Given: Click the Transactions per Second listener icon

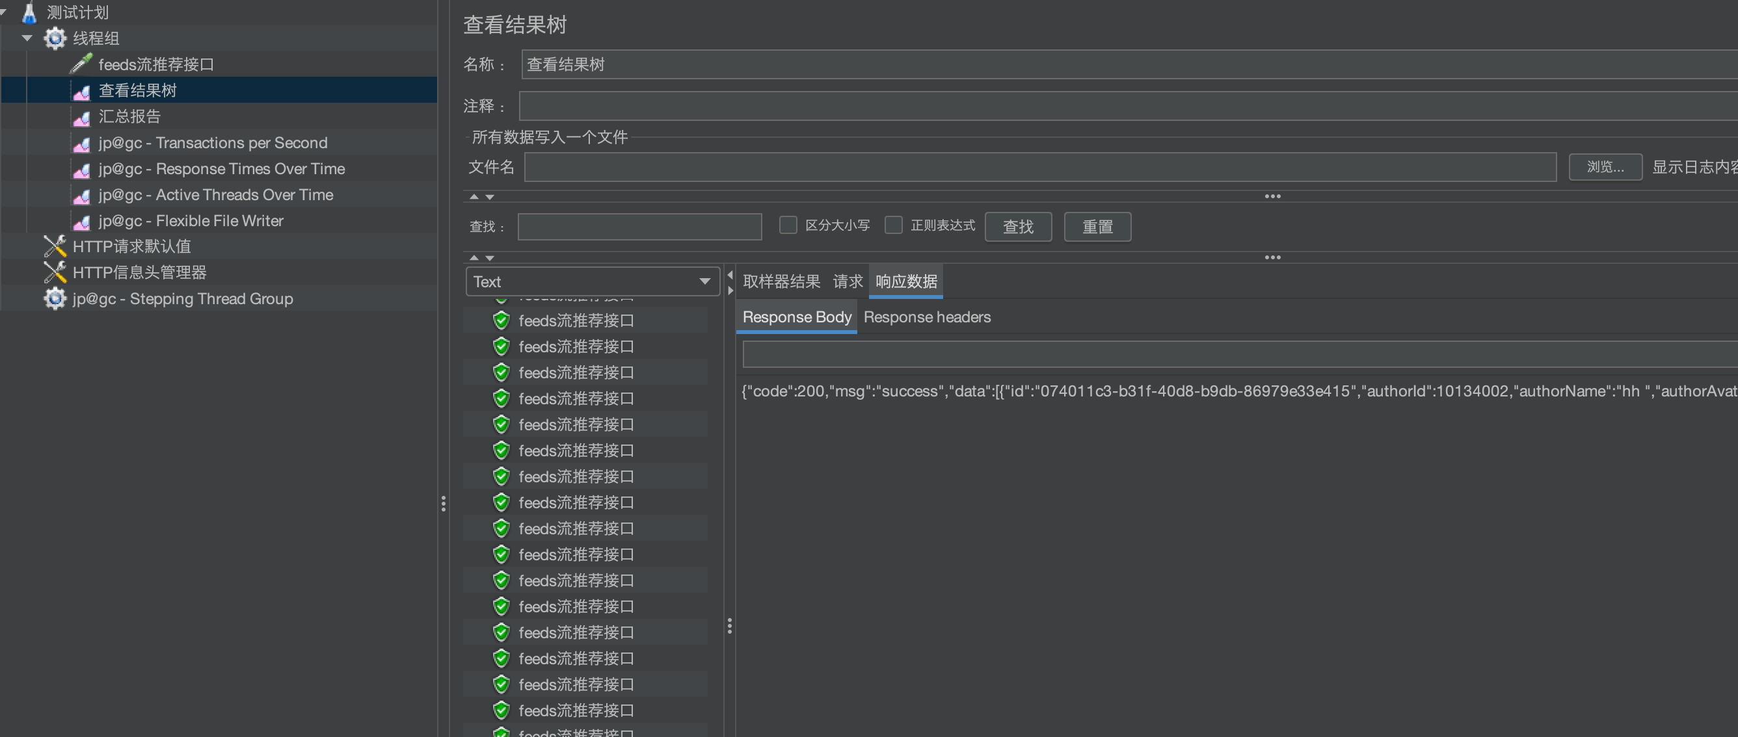Looking at the screenshot, I should point(81,144).
